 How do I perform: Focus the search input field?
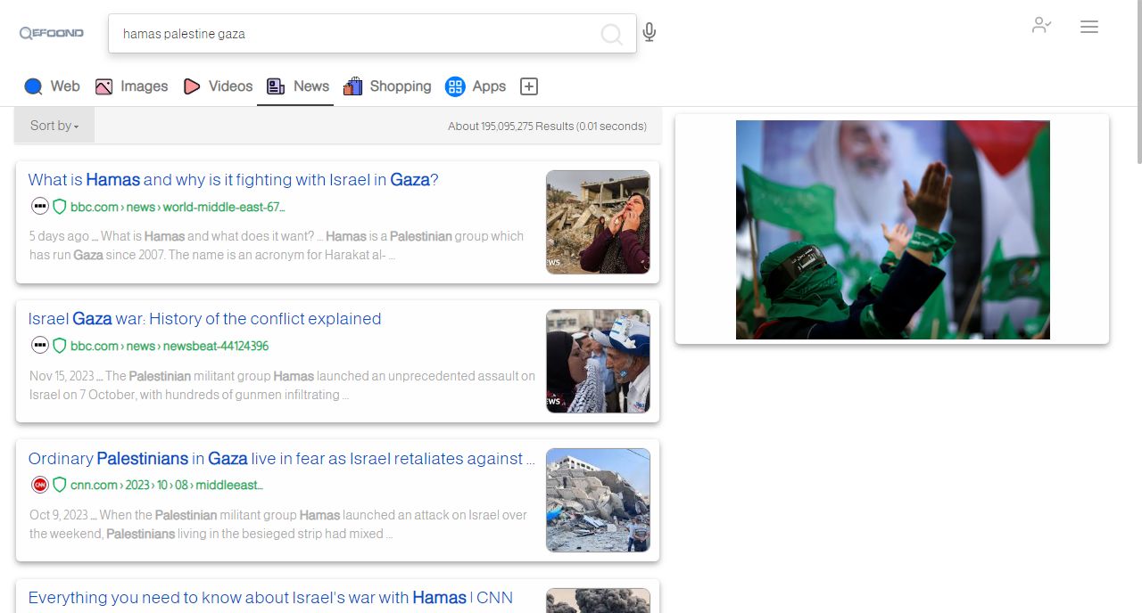[x=357, y=34]
